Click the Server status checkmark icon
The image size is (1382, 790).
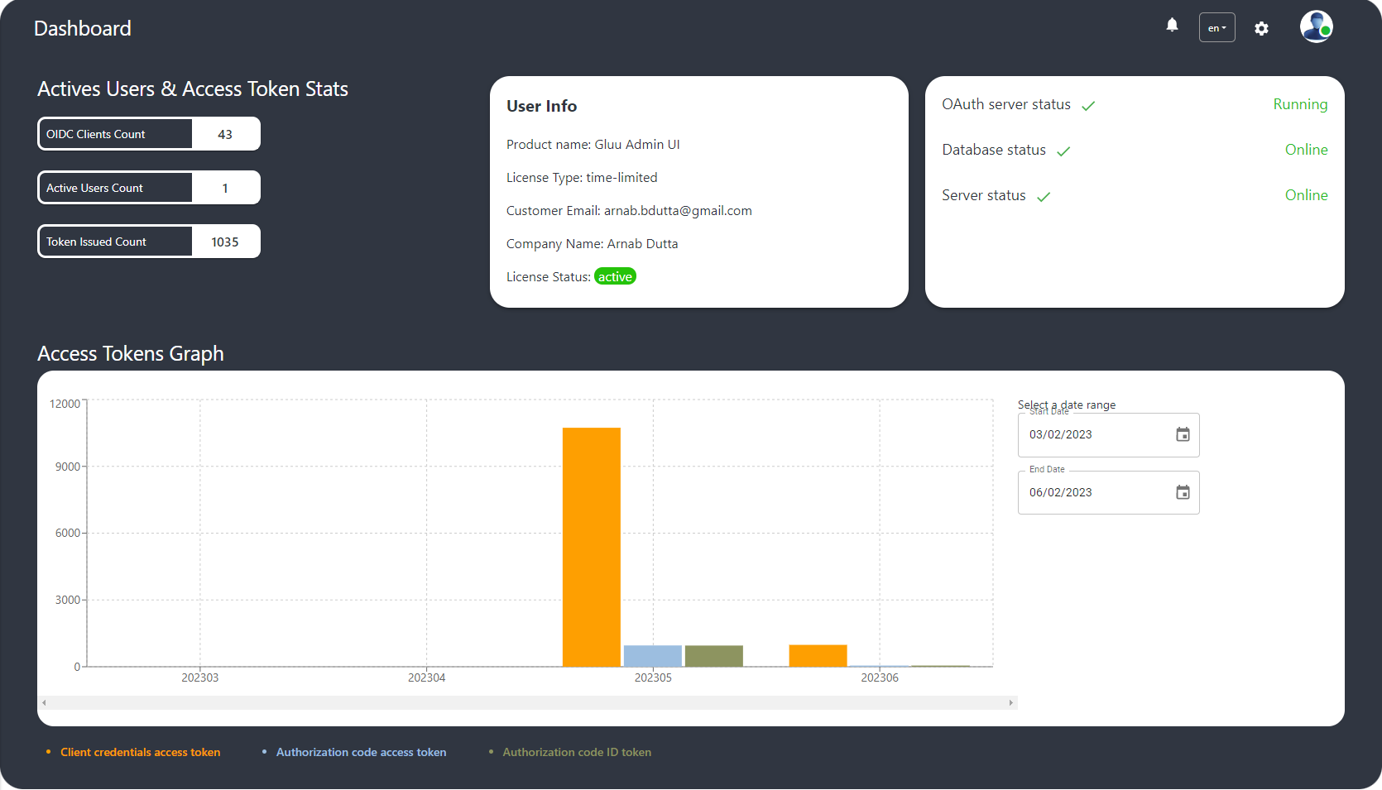tap(1044, 197)
